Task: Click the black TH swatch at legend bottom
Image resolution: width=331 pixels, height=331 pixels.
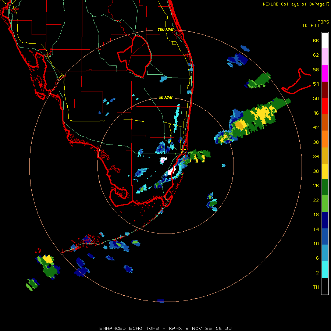Action: click(x=325, y=286)
